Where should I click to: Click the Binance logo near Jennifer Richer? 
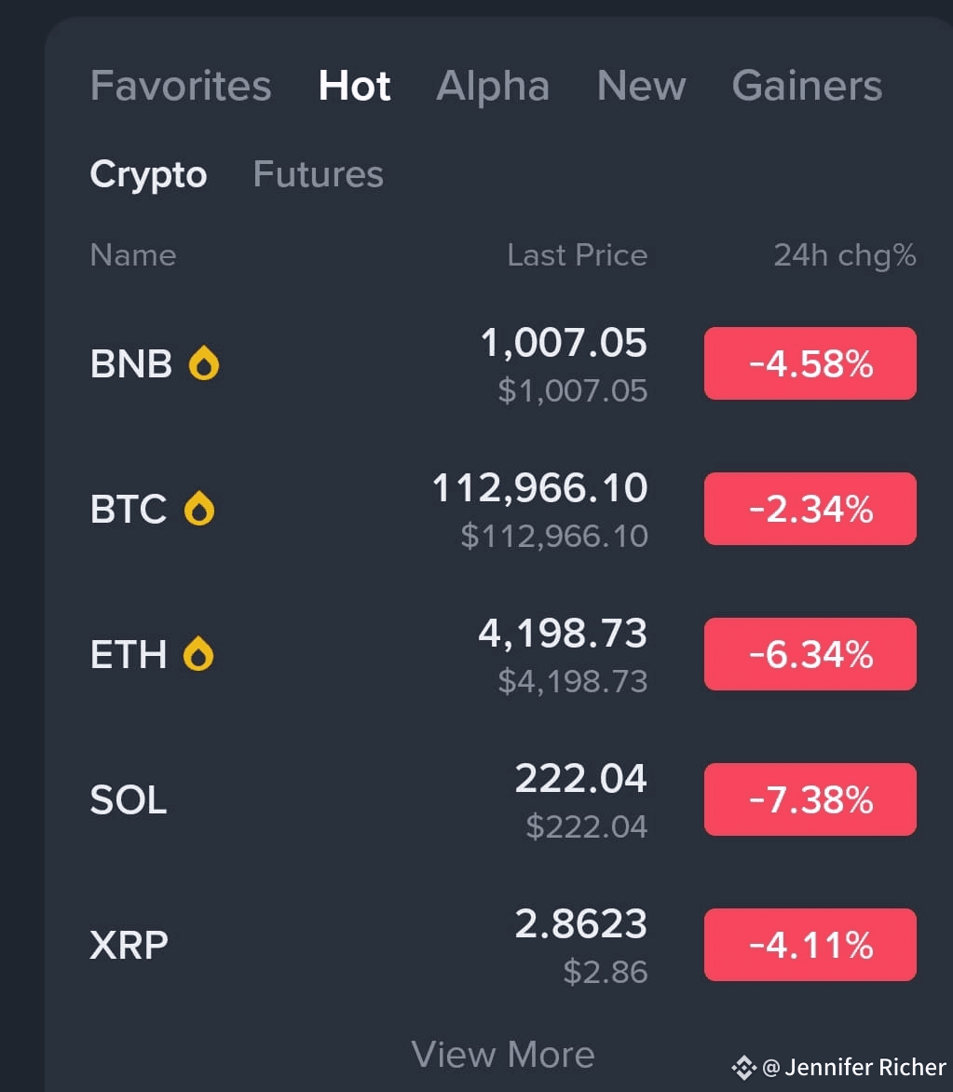coord(743,1067)
